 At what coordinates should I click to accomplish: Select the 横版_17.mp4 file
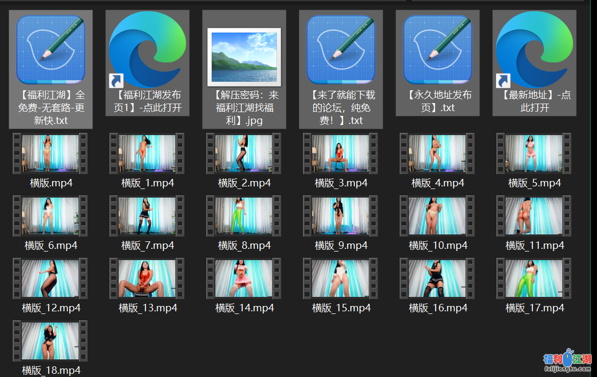534,278
